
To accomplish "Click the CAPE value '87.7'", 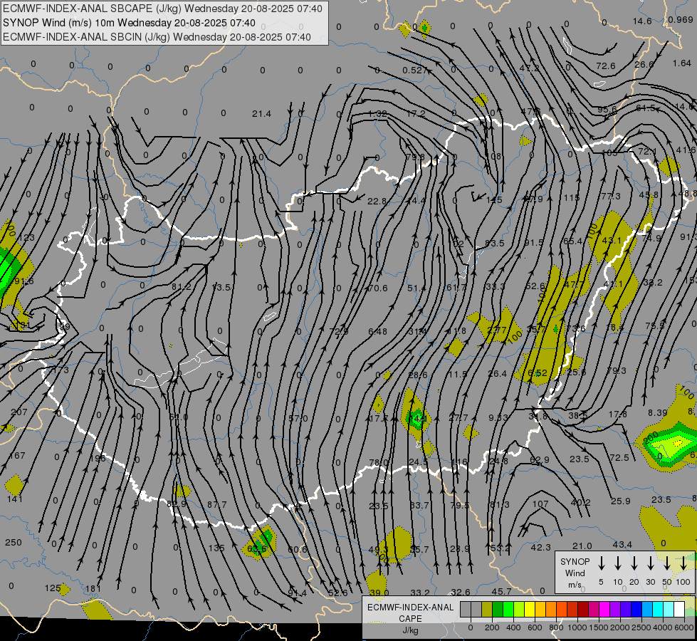I will point(217,504).
